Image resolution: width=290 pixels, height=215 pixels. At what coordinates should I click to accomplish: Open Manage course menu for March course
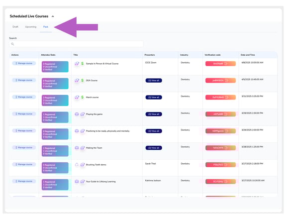point(24,97)
